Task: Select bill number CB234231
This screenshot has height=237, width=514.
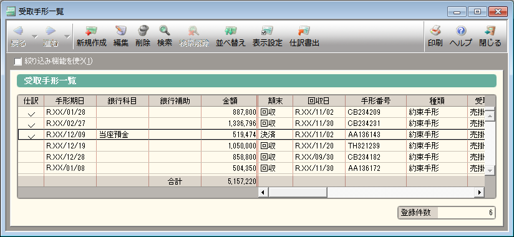Action: point(376,123)
